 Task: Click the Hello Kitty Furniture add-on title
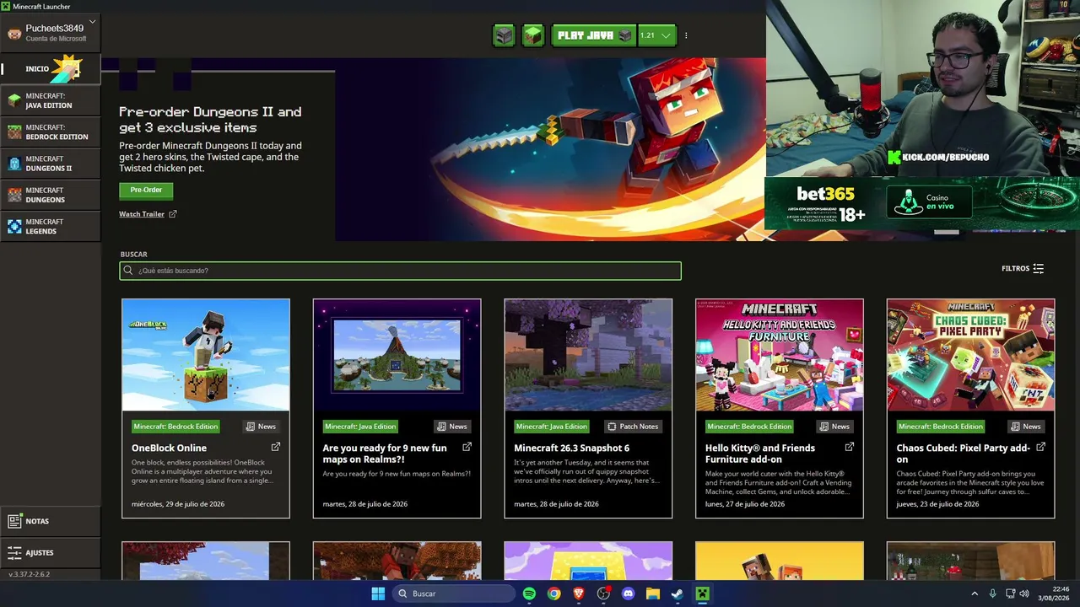click(x=760, y=454)
